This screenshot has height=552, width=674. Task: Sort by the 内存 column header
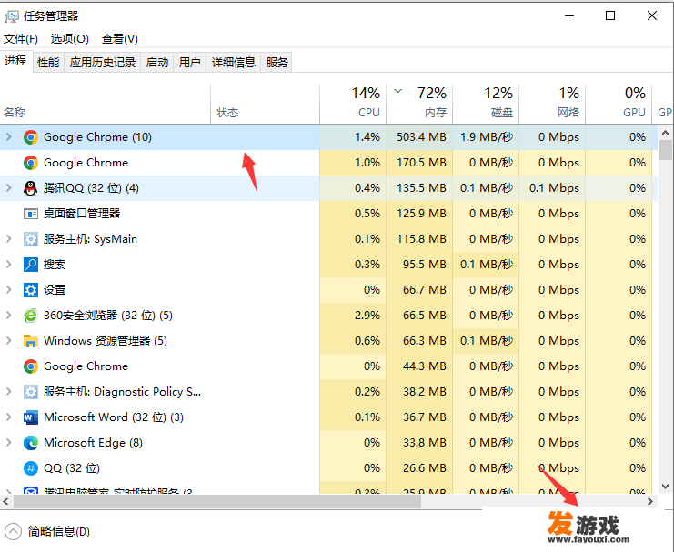tap(419, 103)
